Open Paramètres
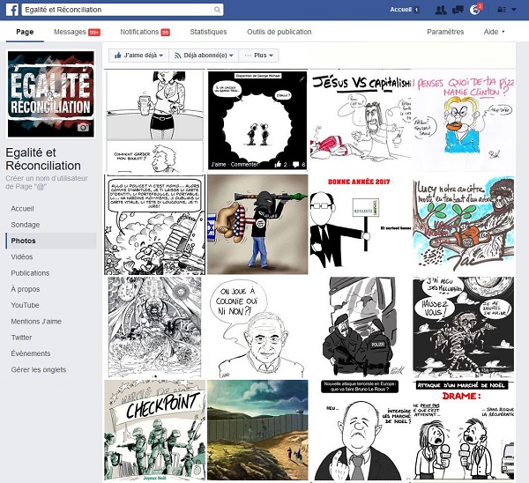The image size is (529, 483). [x=445, y=32]
